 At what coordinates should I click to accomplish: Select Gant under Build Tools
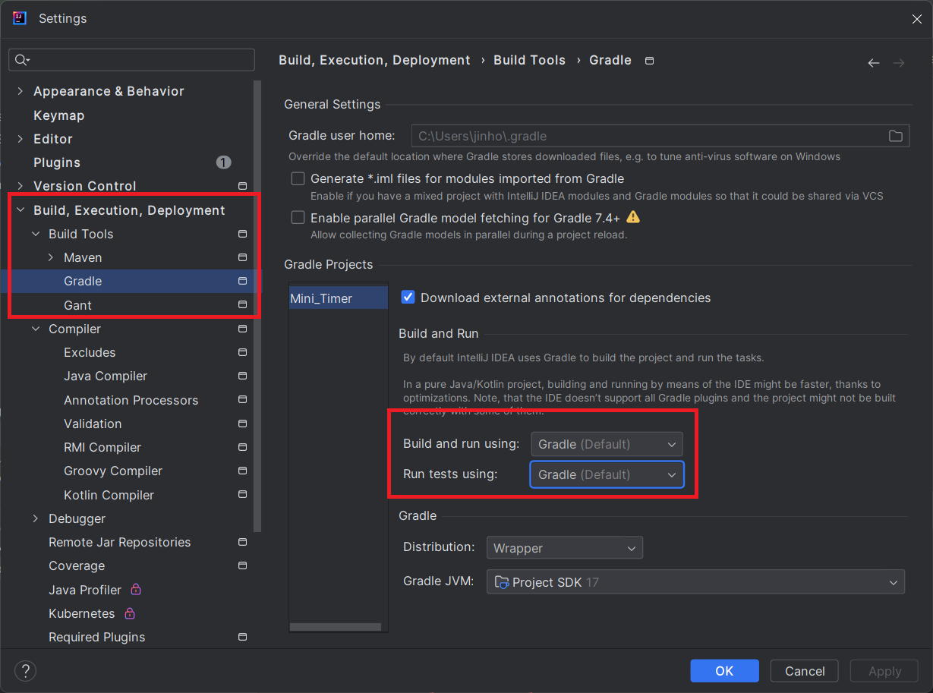point(77,305)
